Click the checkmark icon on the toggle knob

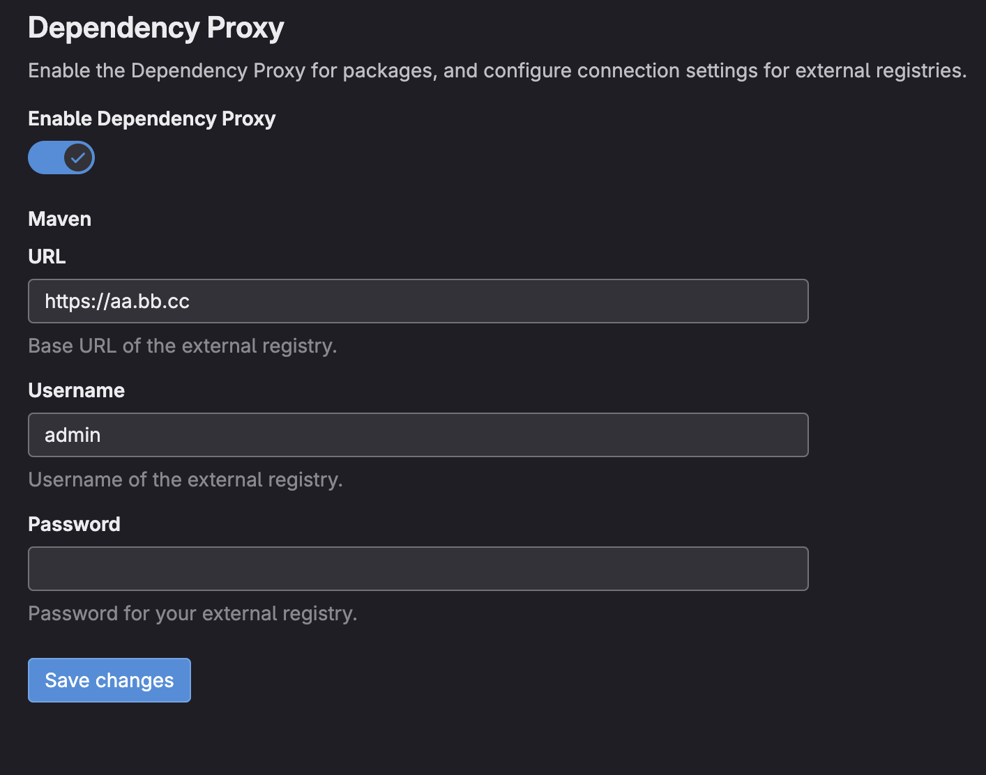pyautogui.click(x=79, y=158)
